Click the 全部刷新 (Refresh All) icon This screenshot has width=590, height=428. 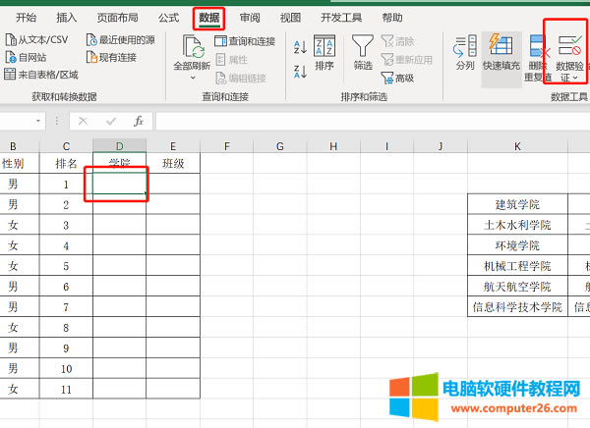coord(193,46)
